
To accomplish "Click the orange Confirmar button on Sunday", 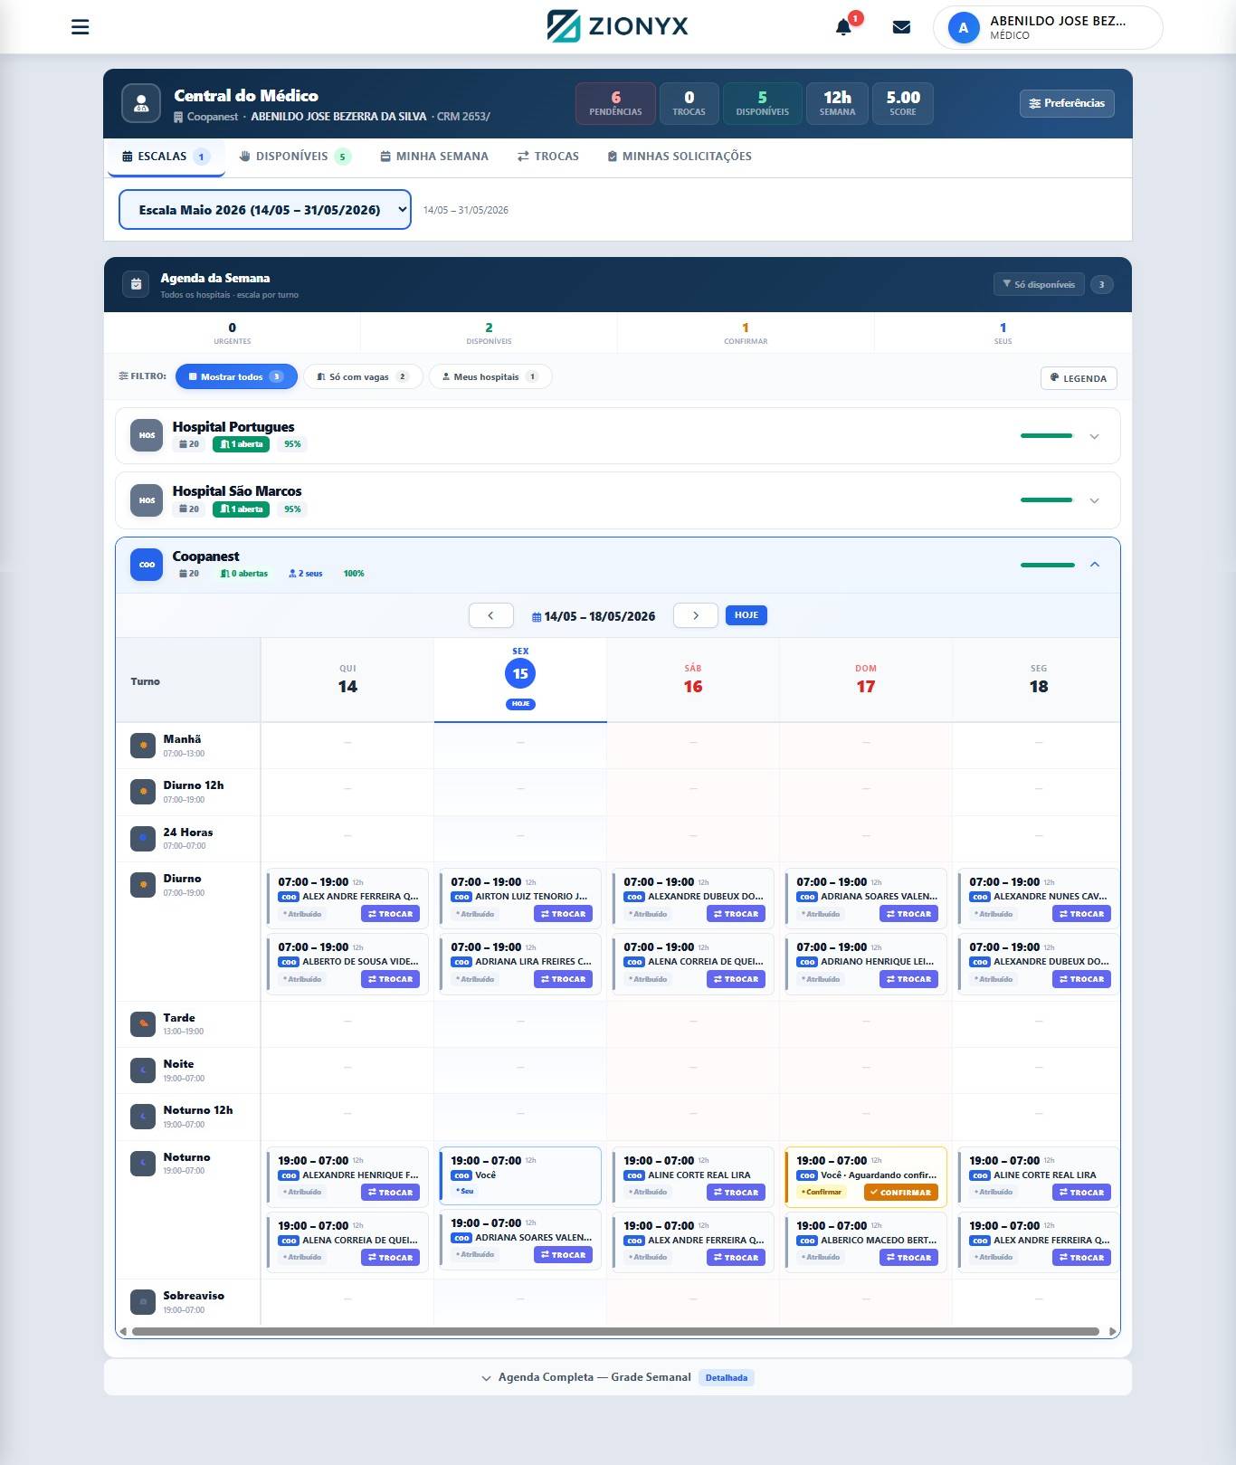I will point(900,1193).
